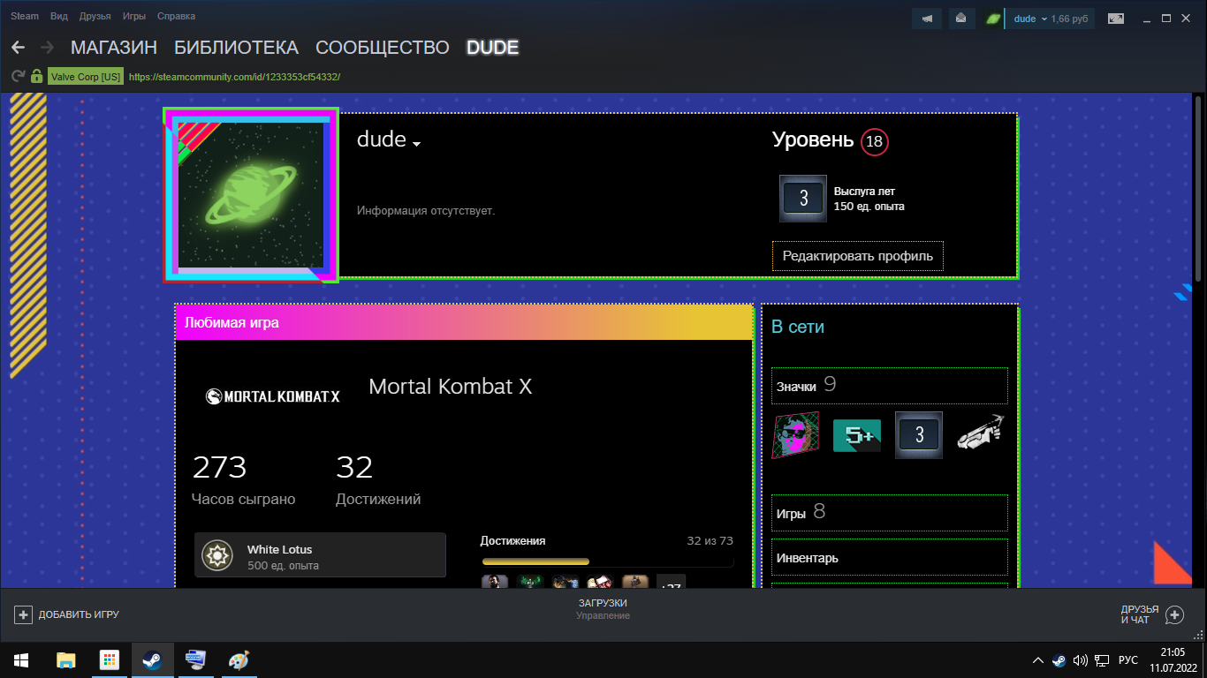Go to the СООБЩЕСТВО tab
1207x678 pixels.
pos(383,48)
